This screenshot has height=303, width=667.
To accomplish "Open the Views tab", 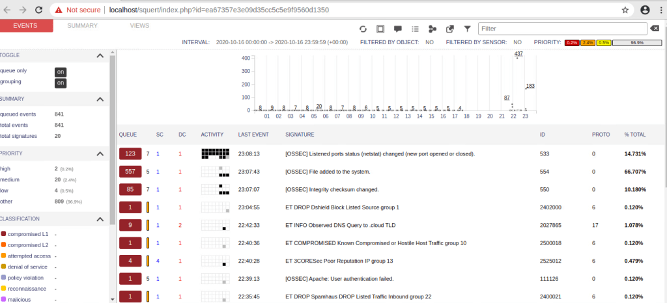I will tap(139, 26).
